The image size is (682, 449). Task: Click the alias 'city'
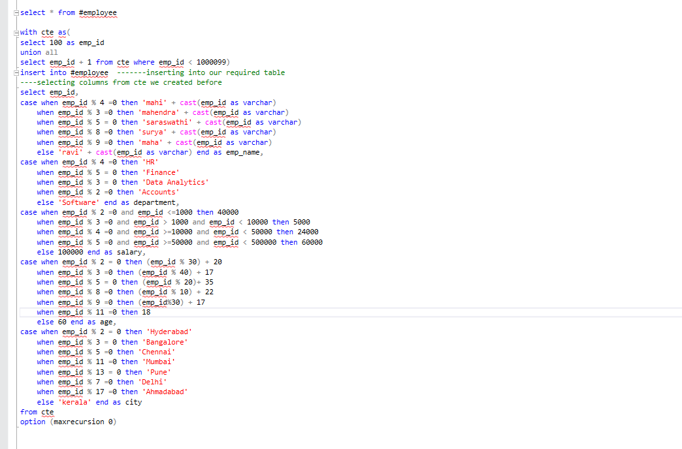(133, 402)
